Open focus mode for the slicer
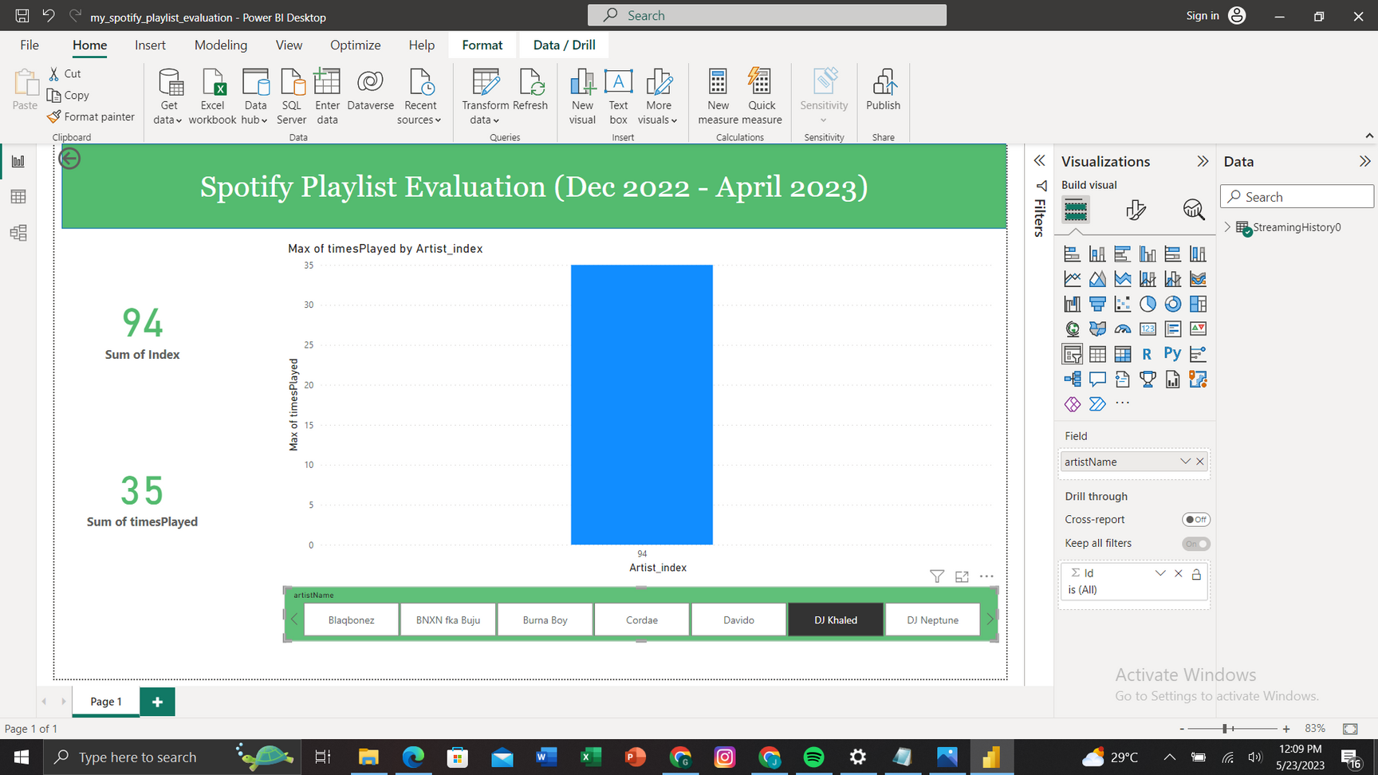This screenshot has width=1378, height=775. (x=962, y=576)
